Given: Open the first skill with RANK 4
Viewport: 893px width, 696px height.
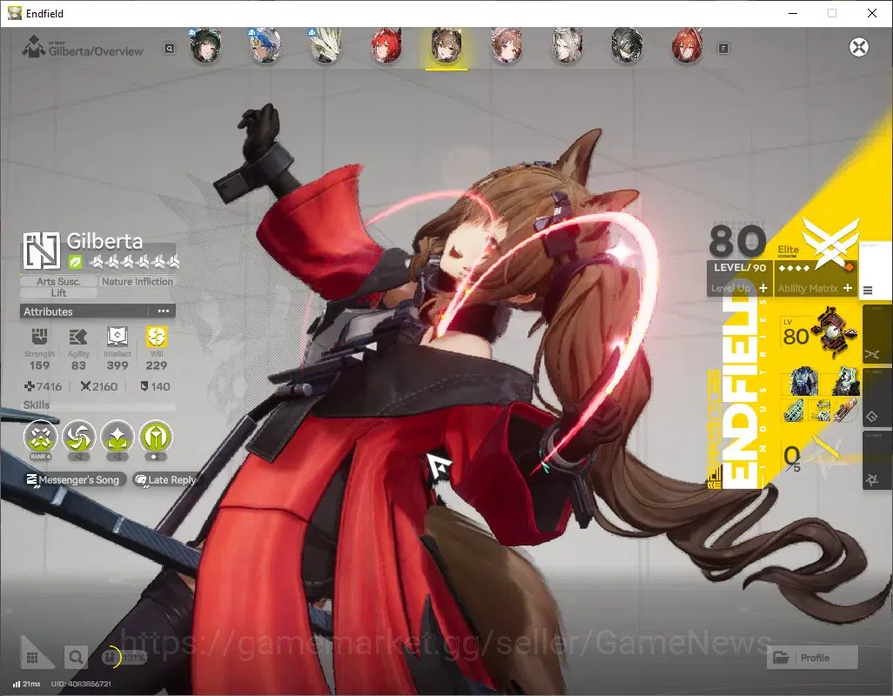Looking at the screenshot, I should tap(40, 438).
